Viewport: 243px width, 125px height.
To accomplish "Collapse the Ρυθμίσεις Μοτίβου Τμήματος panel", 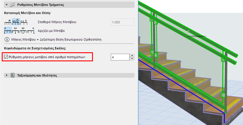I will coord(6,5).
